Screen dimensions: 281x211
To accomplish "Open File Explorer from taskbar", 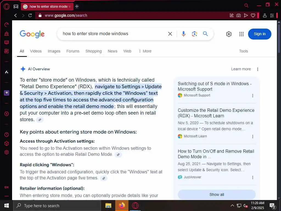I will tap(108, 206).
